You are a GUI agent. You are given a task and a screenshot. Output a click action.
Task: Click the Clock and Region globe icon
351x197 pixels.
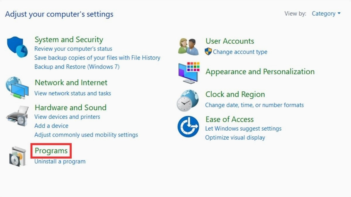[188, 100]
